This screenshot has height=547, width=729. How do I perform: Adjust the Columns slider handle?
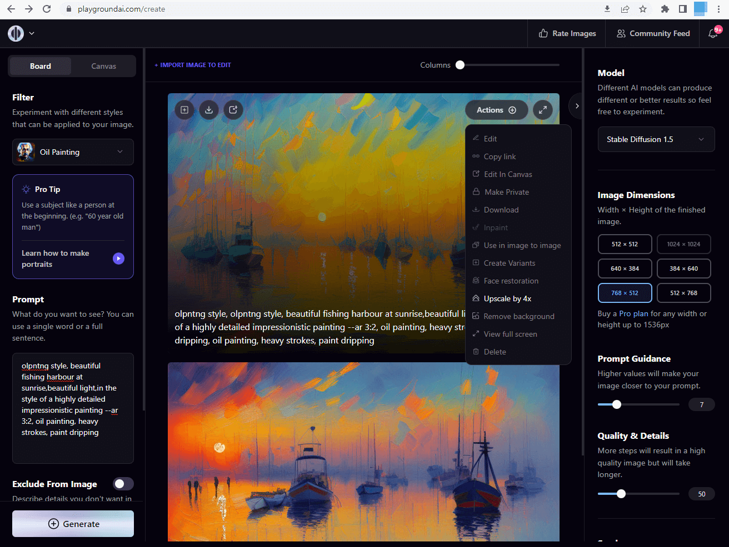click(460, 65)
